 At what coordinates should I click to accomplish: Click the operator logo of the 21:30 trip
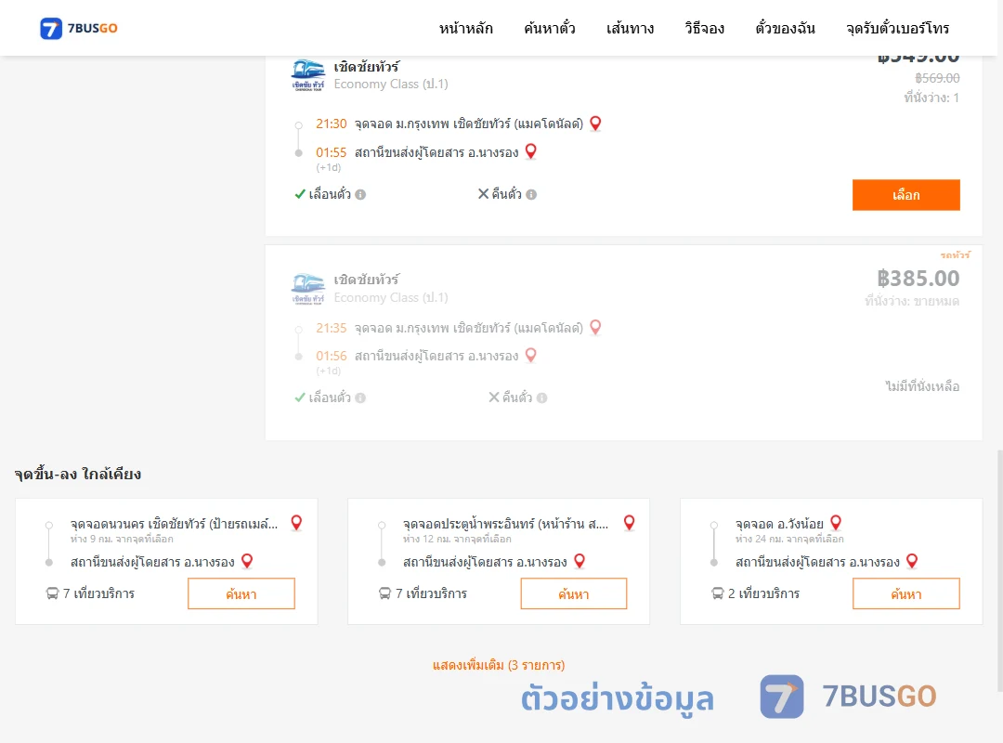pos(308,75)
